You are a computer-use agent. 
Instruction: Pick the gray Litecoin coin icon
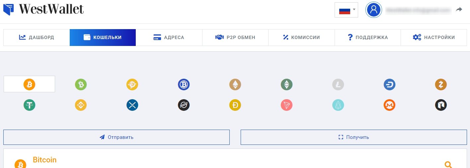pyautogui.click(x=338, y=85)
